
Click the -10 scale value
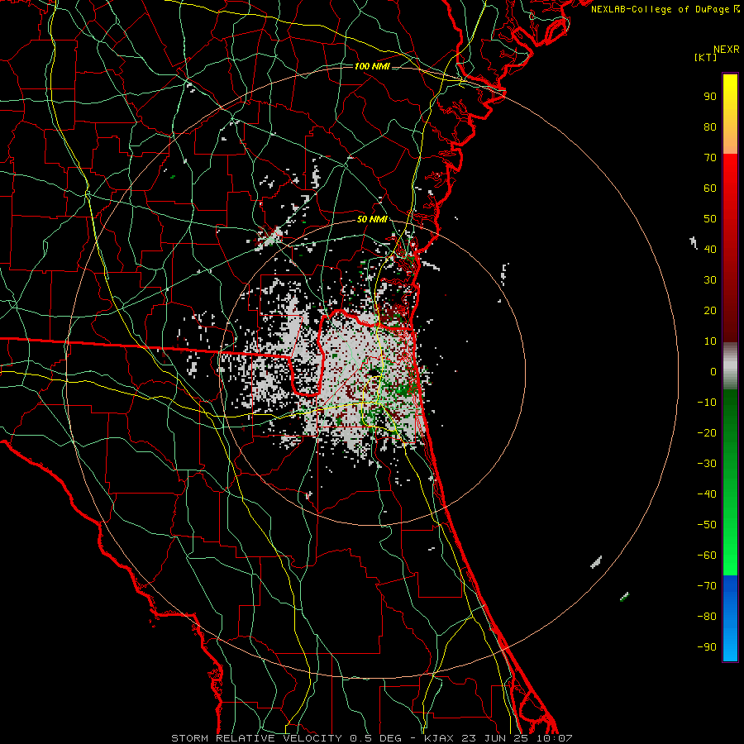pyautogui.click(x=707, y=403)
